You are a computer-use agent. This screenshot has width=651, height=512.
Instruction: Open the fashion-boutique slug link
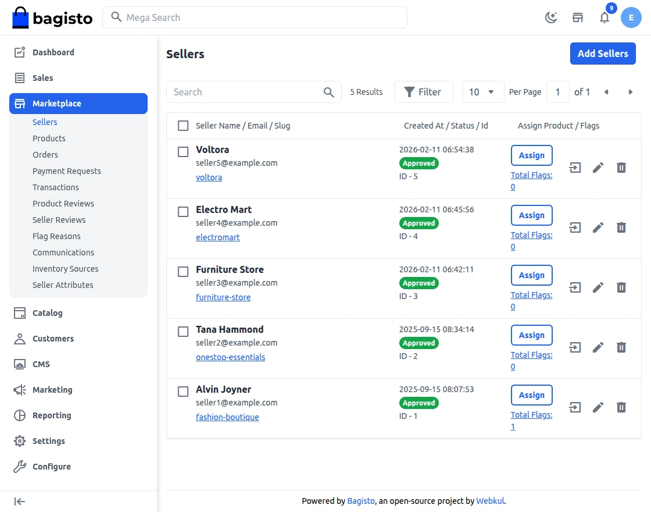coord(227,417)
